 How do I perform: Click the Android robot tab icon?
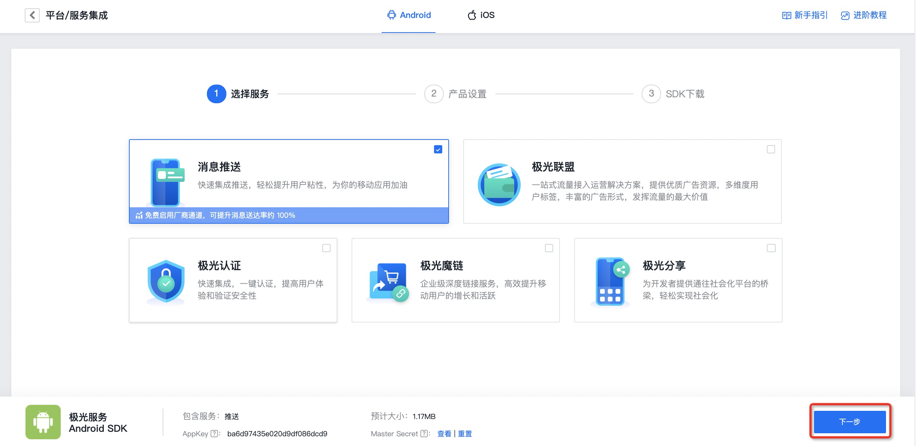[391, 15]
